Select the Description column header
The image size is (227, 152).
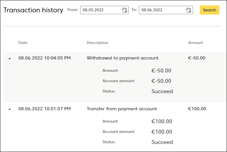click(x=97, y=43)
